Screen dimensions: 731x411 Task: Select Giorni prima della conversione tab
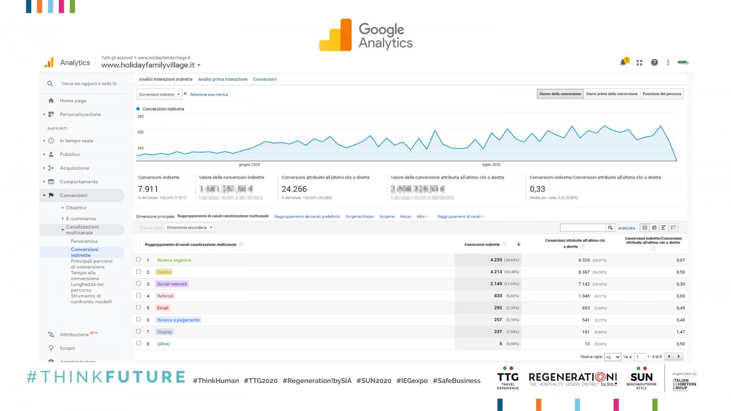coord(612,94)
